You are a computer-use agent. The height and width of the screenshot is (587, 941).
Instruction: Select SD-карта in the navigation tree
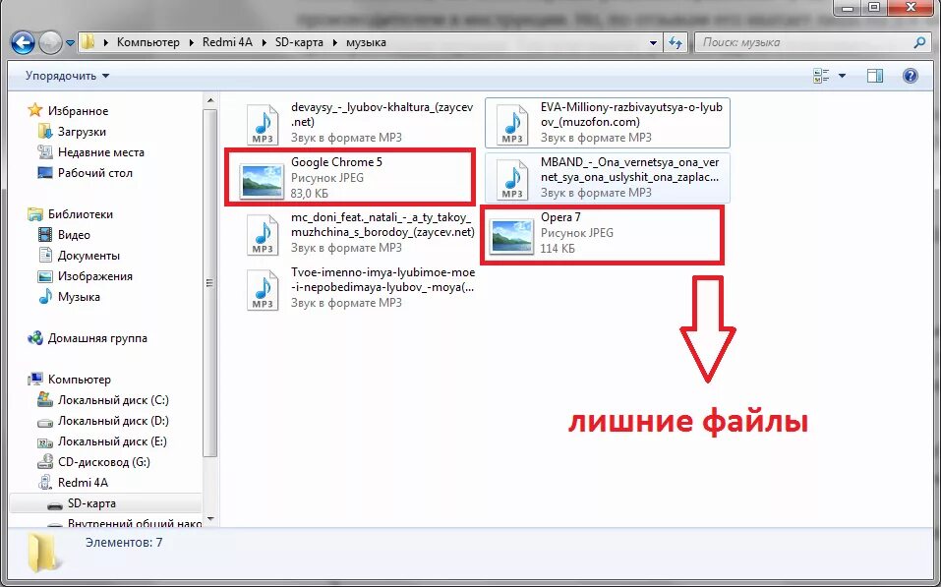[x=91, y=503]
